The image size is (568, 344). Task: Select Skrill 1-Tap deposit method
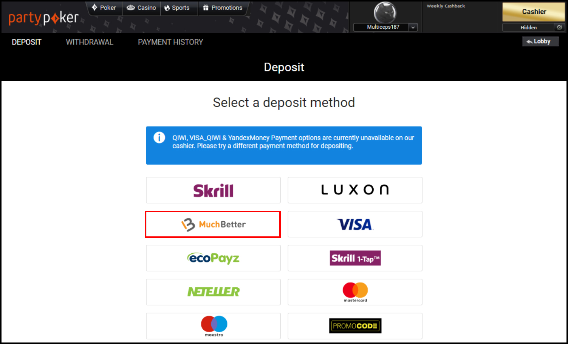click(355, 258)
